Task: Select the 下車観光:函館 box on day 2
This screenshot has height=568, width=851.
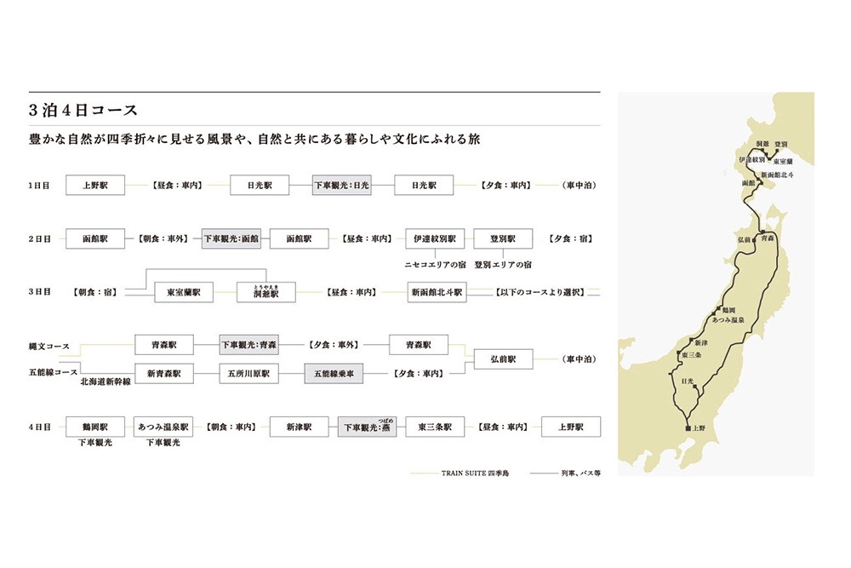Action: pyautogui.click(x=231, y=239)
